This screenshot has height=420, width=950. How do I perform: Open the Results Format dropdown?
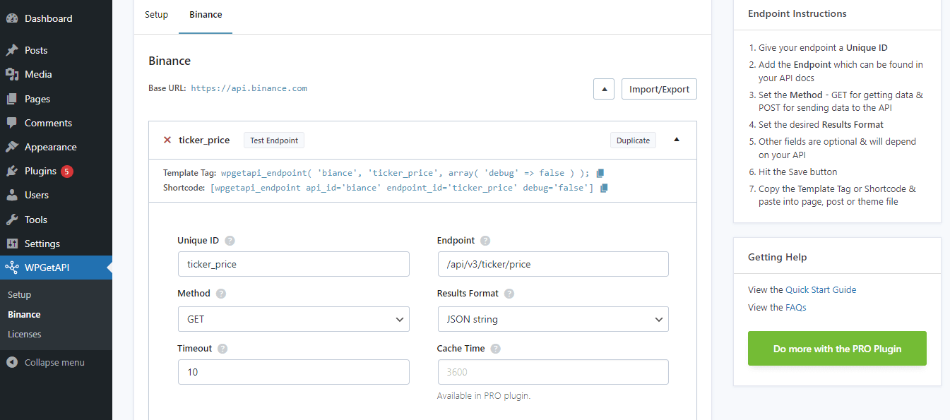pyautogui.click(x=552, y=319)
